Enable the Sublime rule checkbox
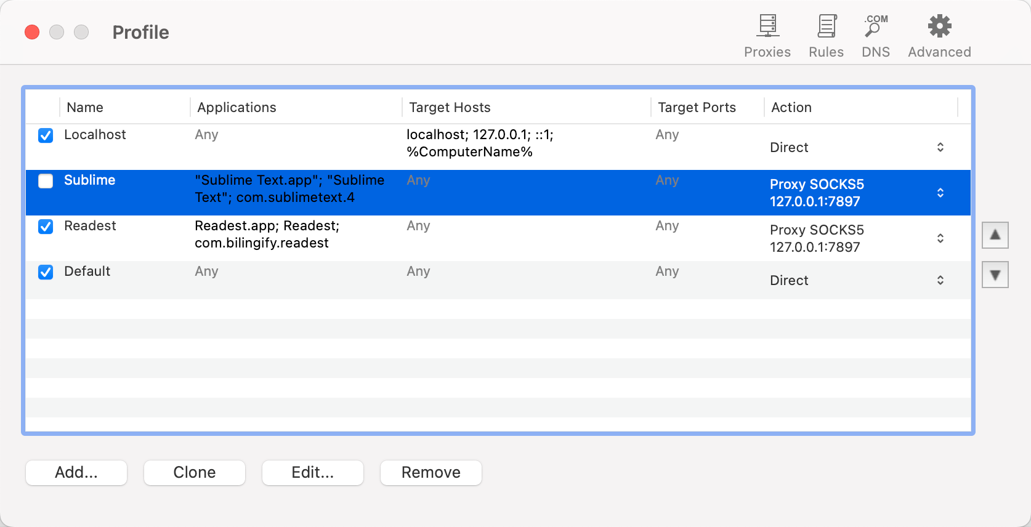The image size is (1031, 527). (46, 181)
